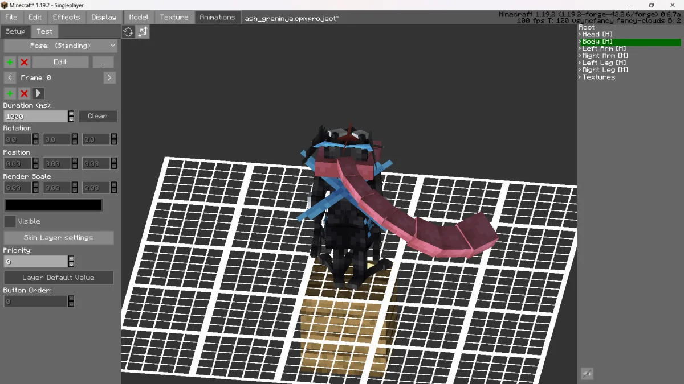Switch to the Animations tab
The image size is (684, 384).
(217, 17)
